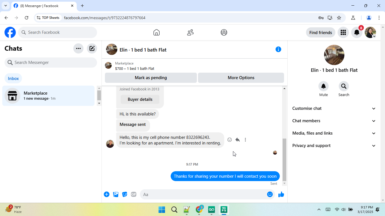The width and height of the screenshot is (385, 216).
Task: Bookmark this tab with the star icon
Action: pyautogui.click(x=339, y=18)
